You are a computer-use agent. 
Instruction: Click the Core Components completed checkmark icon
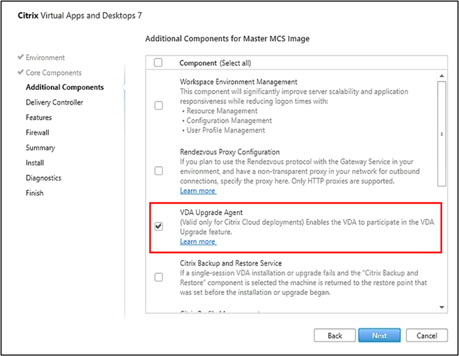coord(20,72)
